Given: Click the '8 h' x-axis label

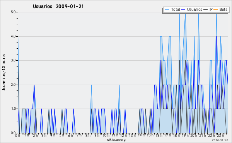Looking at the screenshot, I should pyautogui.click(x=88, y=136).
